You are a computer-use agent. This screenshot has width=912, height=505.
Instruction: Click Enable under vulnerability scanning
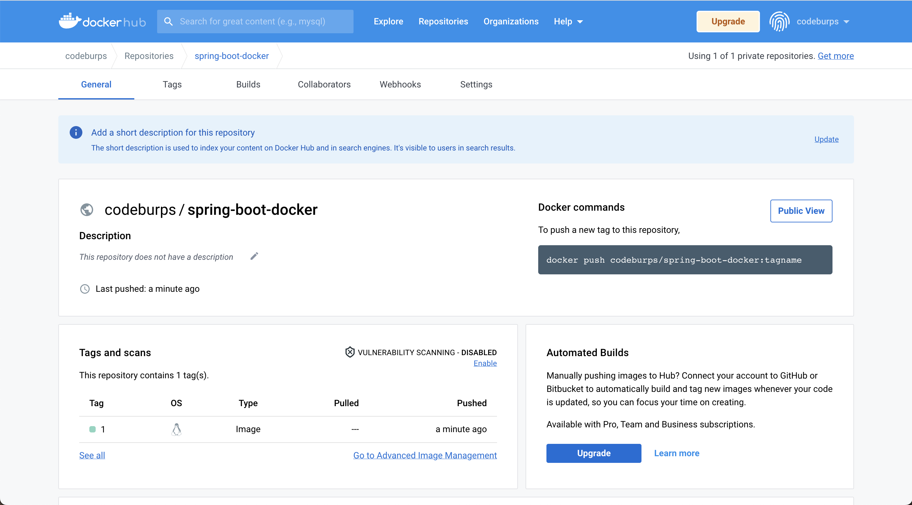click(x=485, y=363)
